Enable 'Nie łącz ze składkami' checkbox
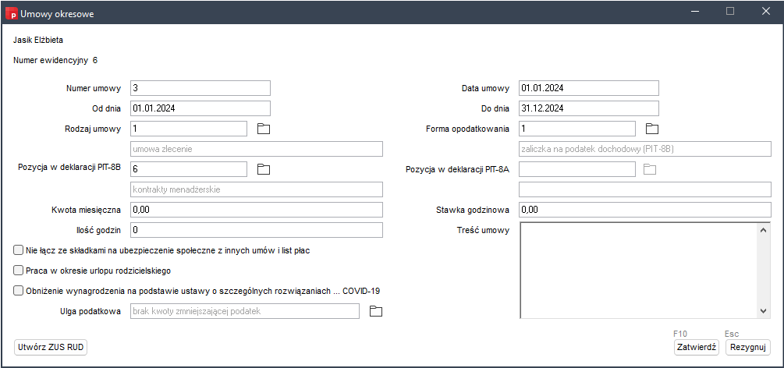Screen dimensions: 784x368 coord(19,250)
